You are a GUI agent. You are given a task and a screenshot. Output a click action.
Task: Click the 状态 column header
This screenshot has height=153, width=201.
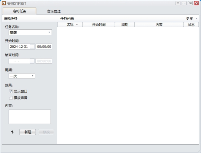[191, 25]
